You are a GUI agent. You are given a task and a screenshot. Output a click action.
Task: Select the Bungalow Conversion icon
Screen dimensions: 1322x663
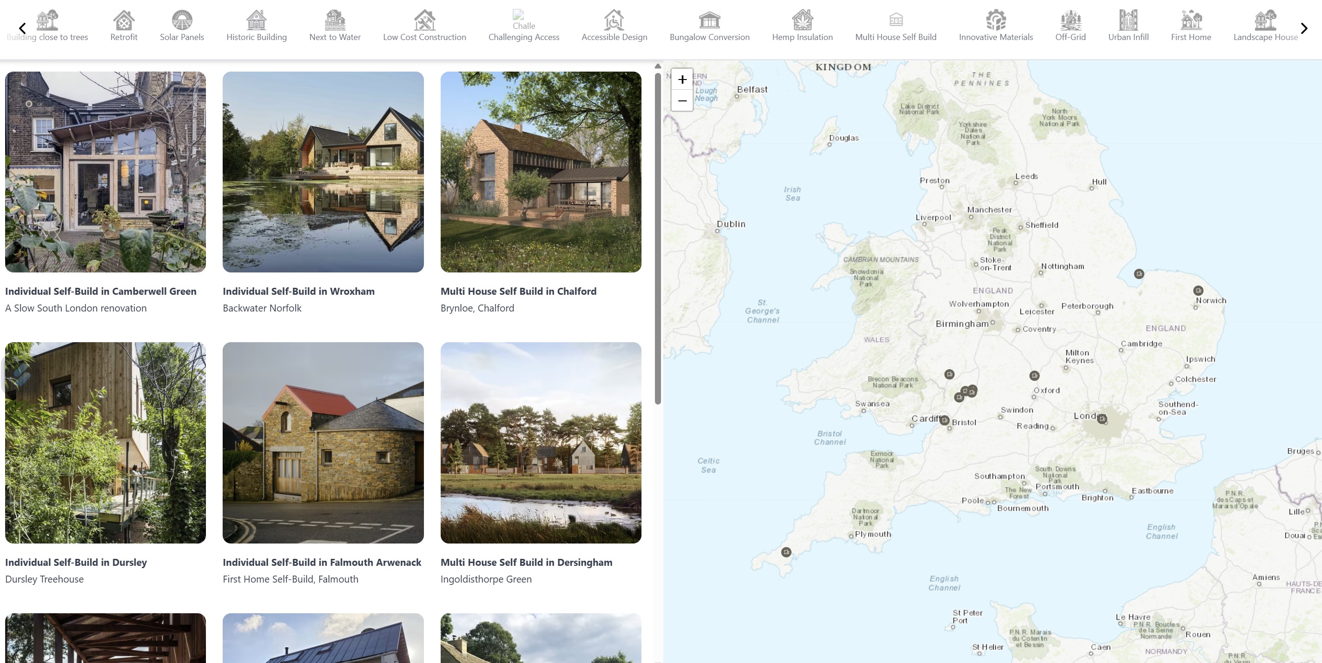point(710,20)
